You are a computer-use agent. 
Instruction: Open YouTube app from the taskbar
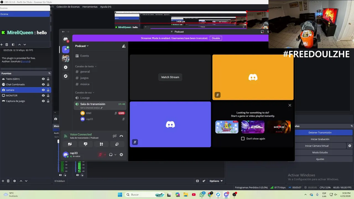coord(194,195)
